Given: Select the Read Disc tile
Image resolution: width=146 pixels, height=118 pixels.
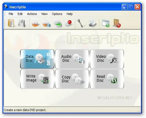Looking at the screenshot, I should [x=107, y=79].
